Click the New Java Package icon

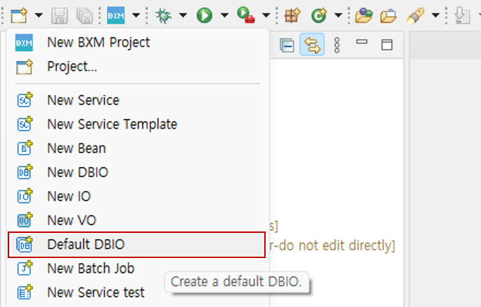[x=292, y=15]
